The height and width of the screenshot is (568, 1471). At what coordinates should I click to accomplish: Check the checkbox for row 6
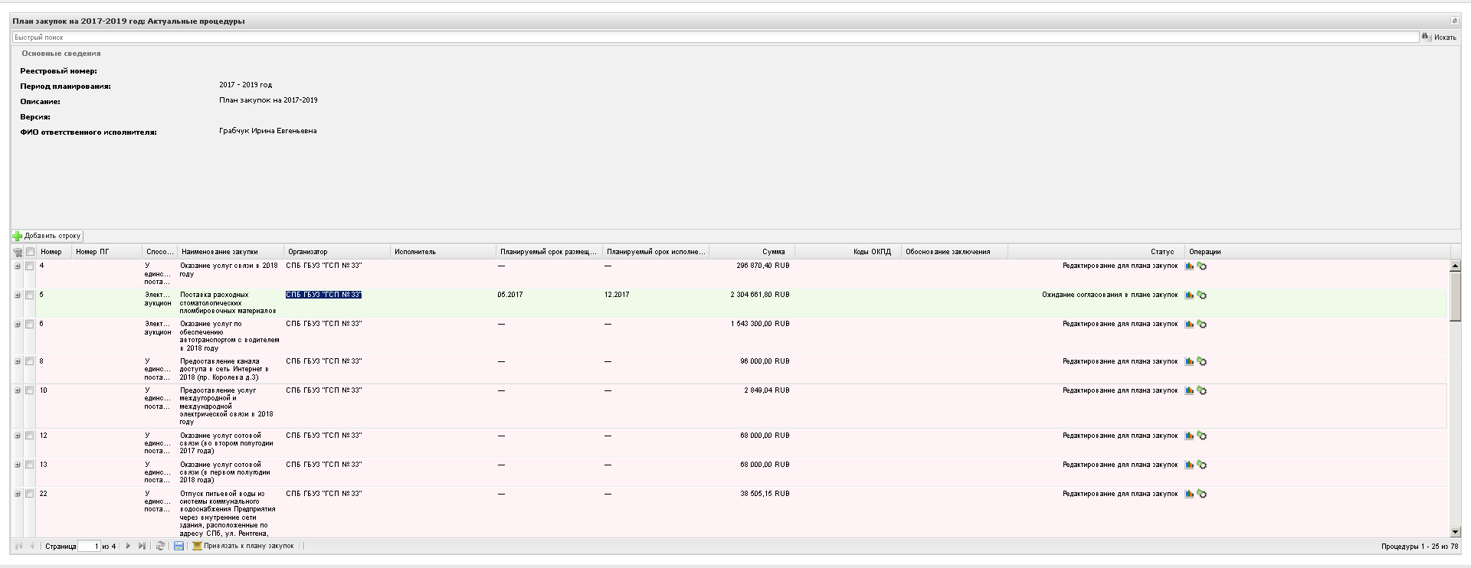[x=30, y=325]
